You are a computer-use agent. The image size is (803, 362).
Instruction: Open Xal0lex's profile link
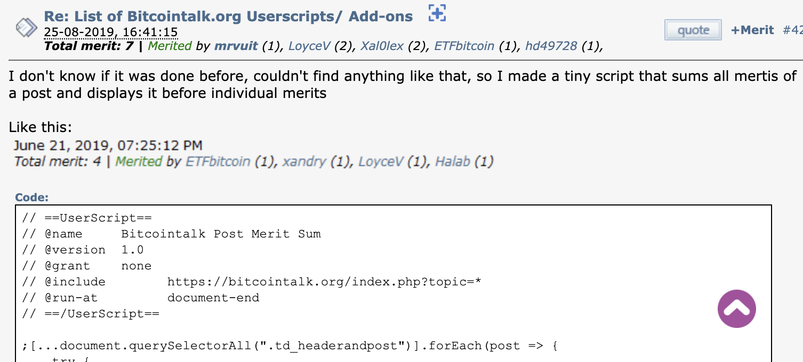(382, 46)
